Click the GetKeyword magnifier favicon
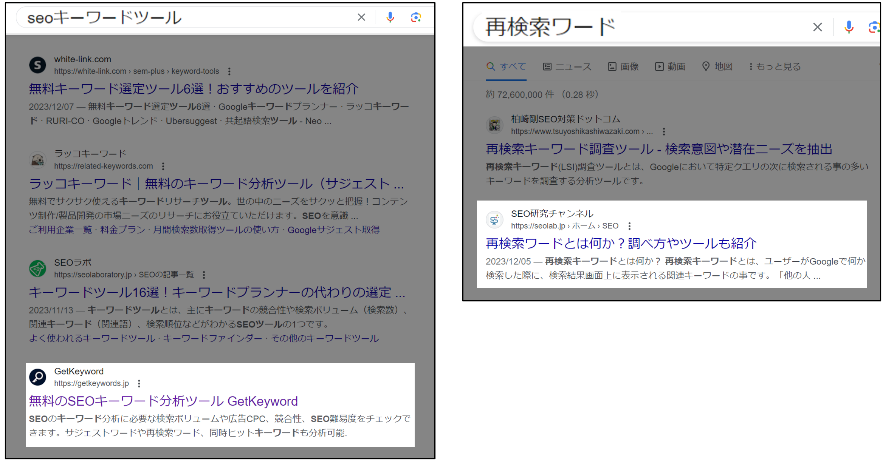Image resolution: width=883 pixels, height=463 pixels. tap(38, 377)
